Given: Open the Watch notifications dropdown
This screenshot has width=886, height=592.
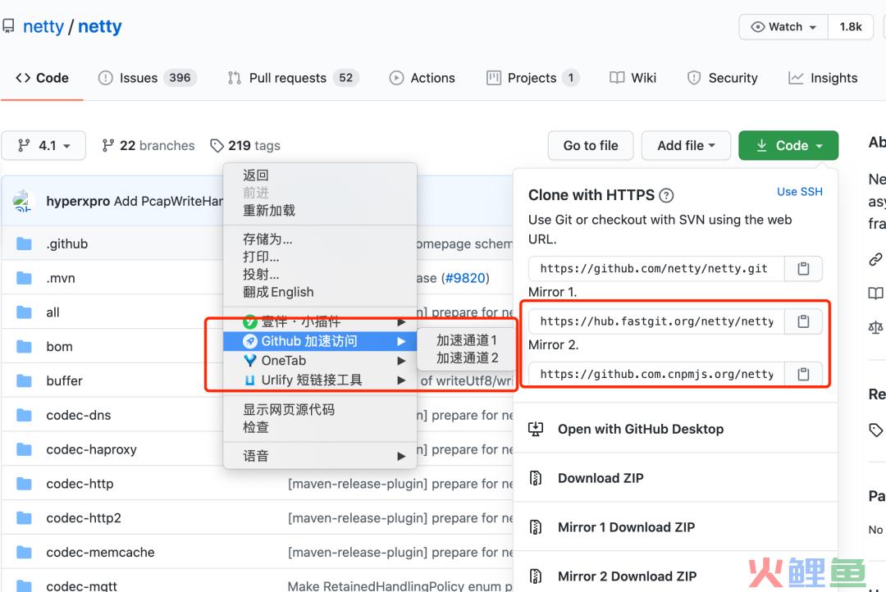Looking at the screenshot, I should [x=783, y=26].
